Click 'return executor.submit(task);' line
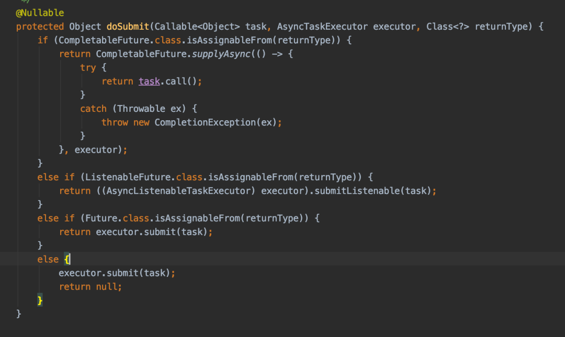 point(136,232)
